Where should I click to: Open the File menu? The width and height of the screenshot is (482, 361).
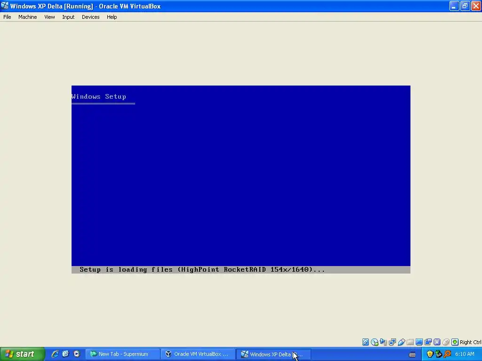tap(7, 17)
